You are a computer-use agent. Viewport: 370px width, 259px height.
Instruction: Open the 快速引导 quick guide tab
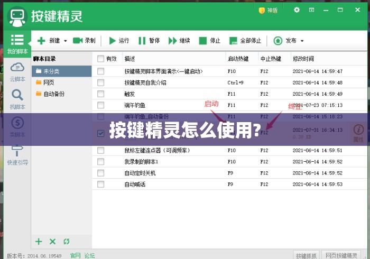click(x=17, y=155)
